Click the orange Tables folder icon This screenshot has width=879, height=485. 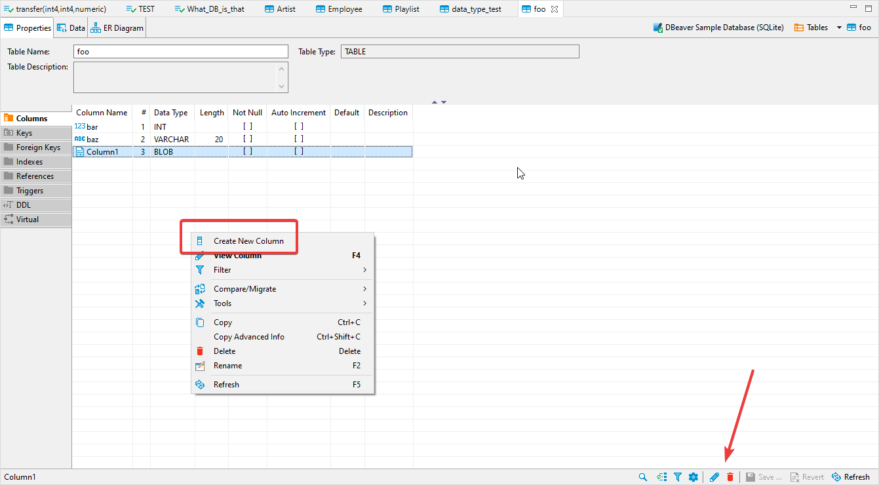(x=797, y=28)
